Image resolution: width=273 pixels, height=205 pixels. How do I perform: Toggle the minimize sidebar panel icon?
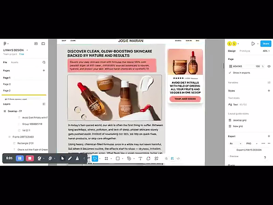pyautogui.click(x=43, y=44)
